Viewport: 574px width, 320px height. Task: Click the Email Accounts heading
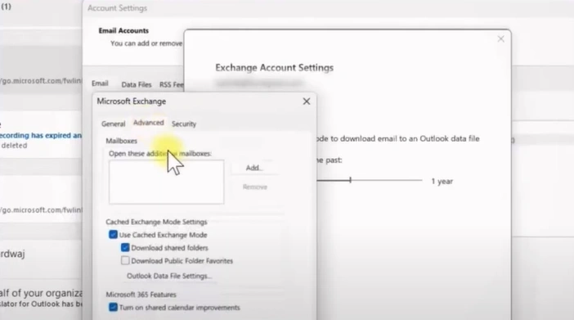[x=123, y=31]
